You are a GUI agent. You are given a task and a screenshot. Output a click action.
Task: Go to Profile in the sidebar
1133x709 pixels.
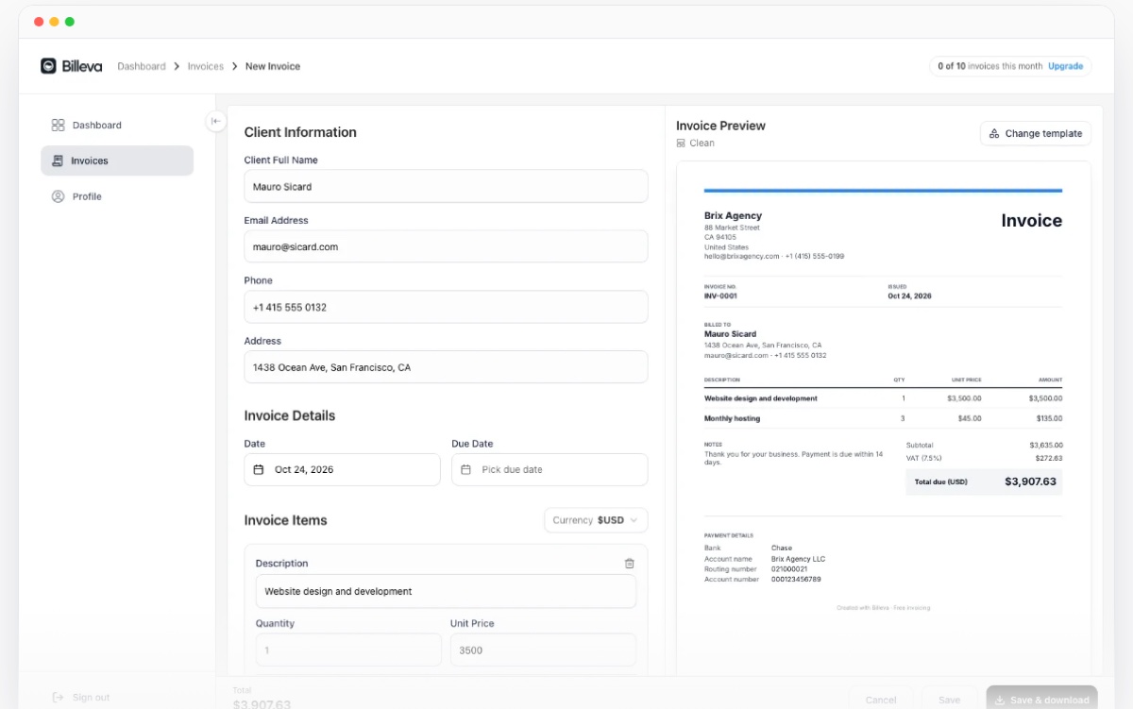pos(117,196)
